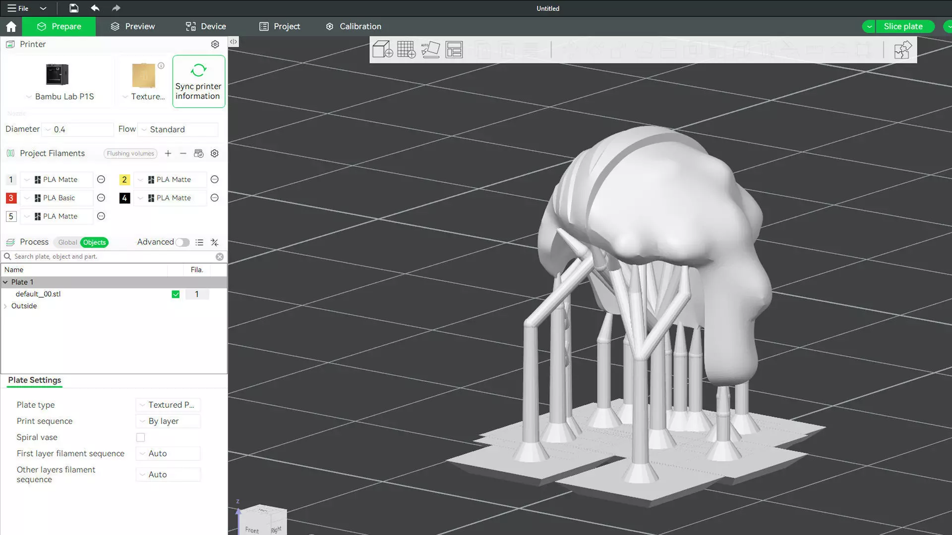Open the Plate type dropdown
Viewport: 952px width, 535px height.
[168, 405]
